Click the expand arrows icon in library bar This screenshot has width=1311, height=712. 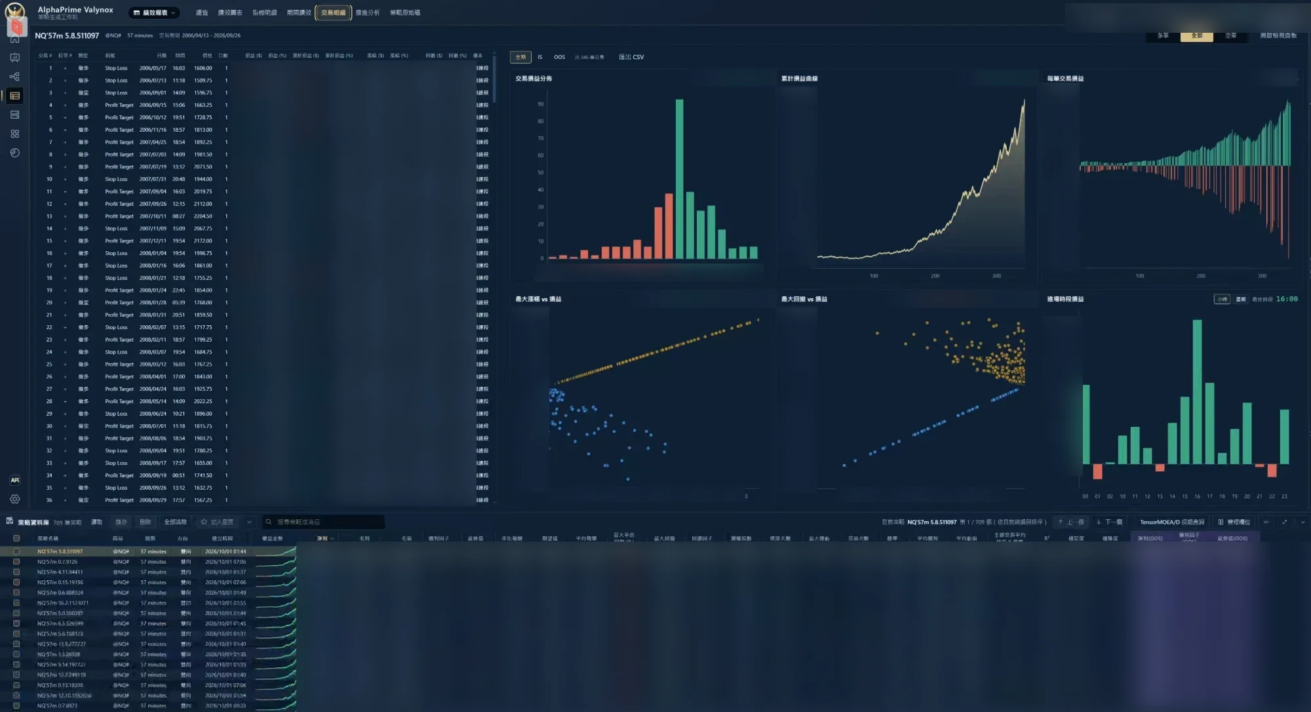click(x=1284, y=522)
